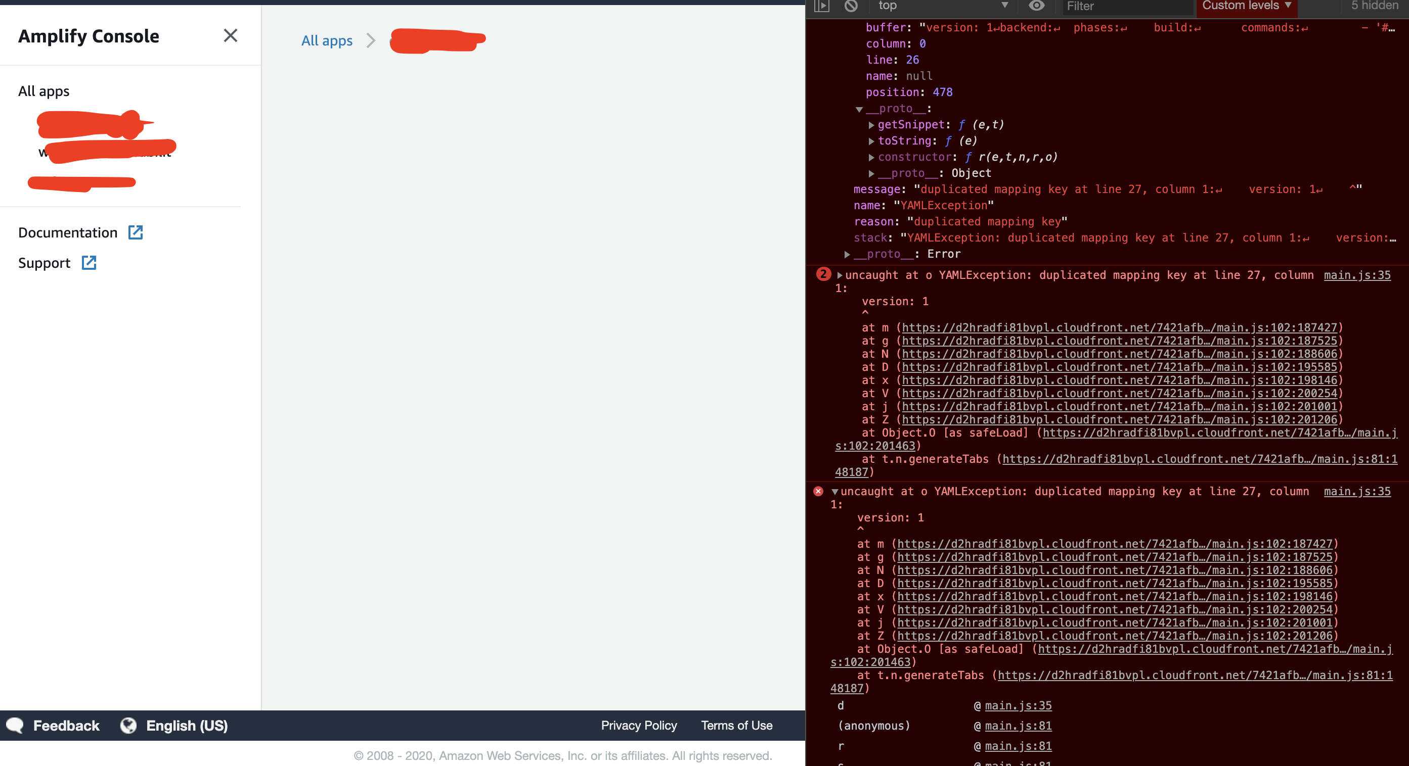Click breadcrumb chevron separator

[x=371, y=40]
